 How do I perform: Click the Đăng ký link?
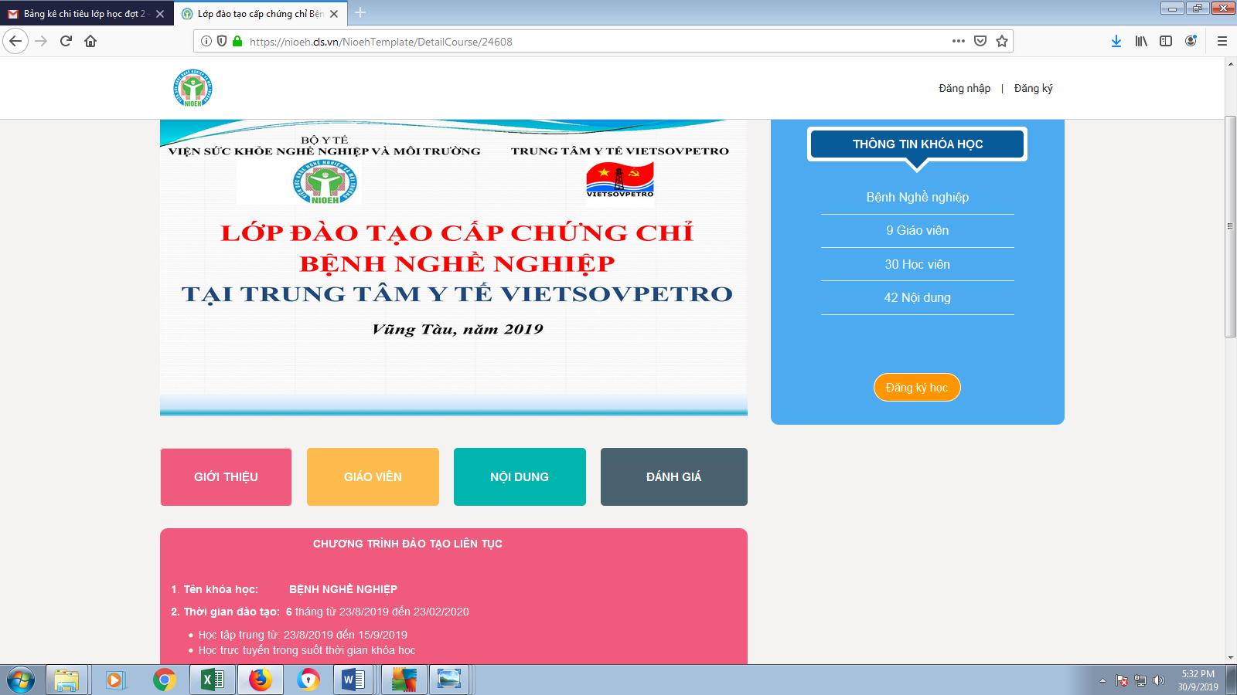pos(1033,88)
